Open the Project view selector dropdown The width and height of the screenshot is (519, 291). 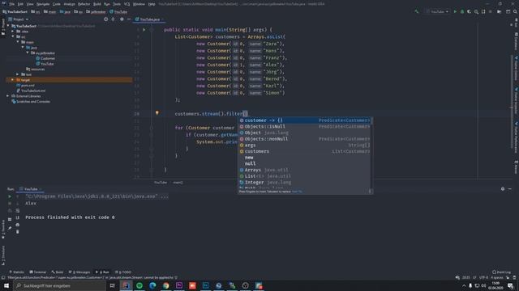[x=18, y=19]
